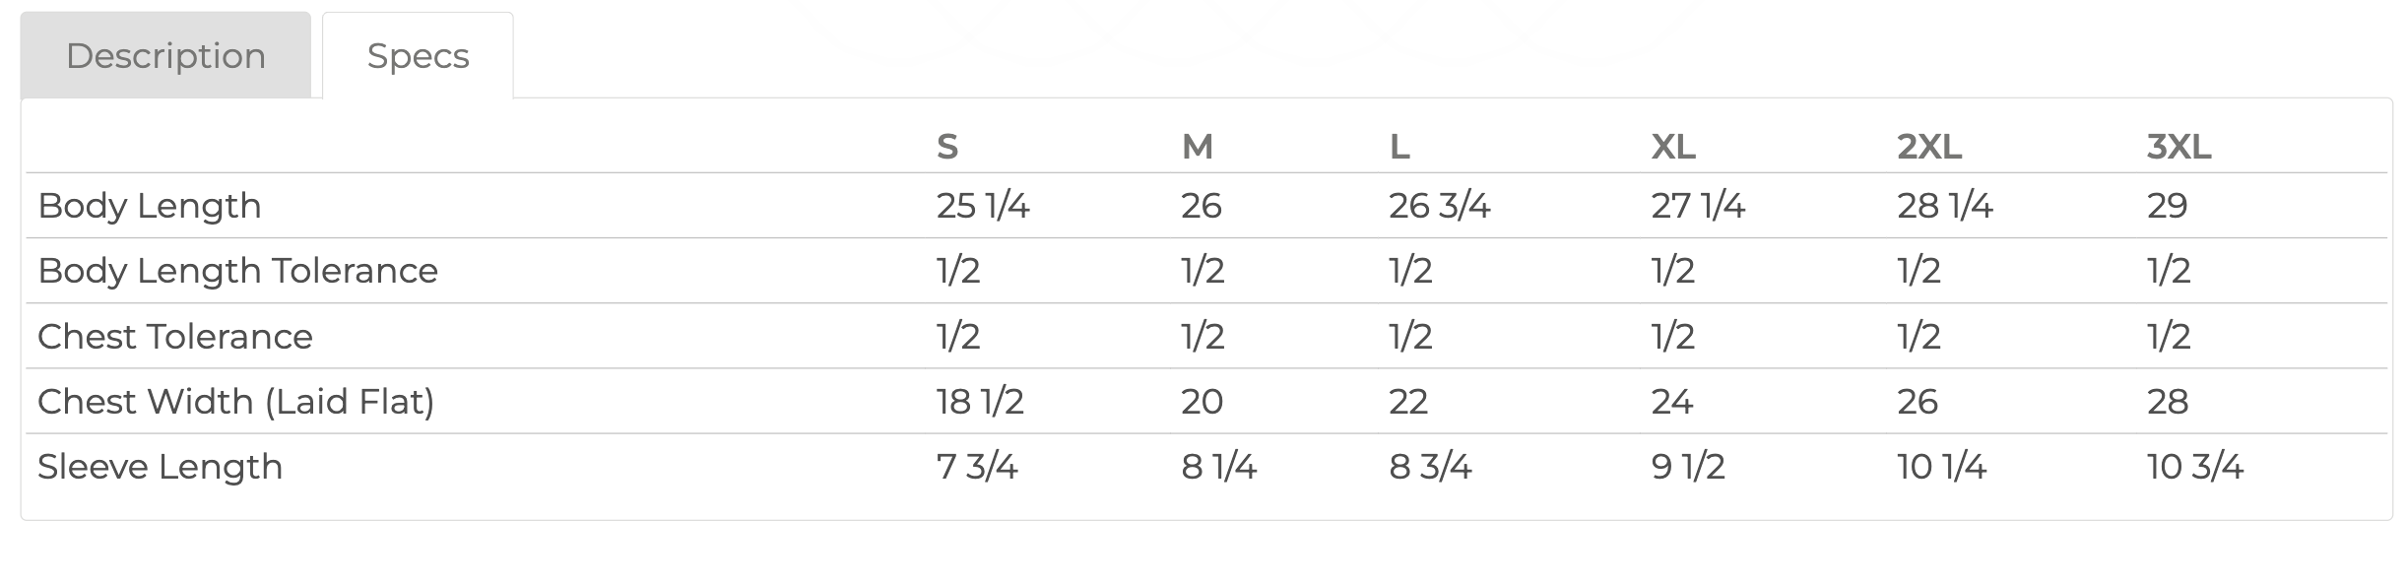Click the 27 1/4 Body Length value
Image resolution: width=2406 pixels, height=583 pixels.
pyautogui.click(x=1698, y=206)
